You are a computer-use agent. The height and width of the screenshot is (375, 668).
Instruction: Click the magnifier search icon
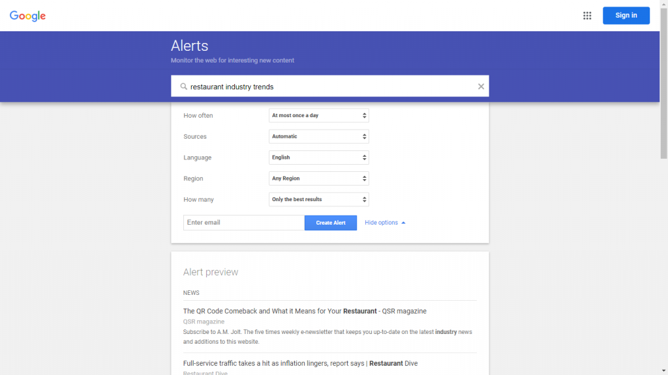click(183, 87)
